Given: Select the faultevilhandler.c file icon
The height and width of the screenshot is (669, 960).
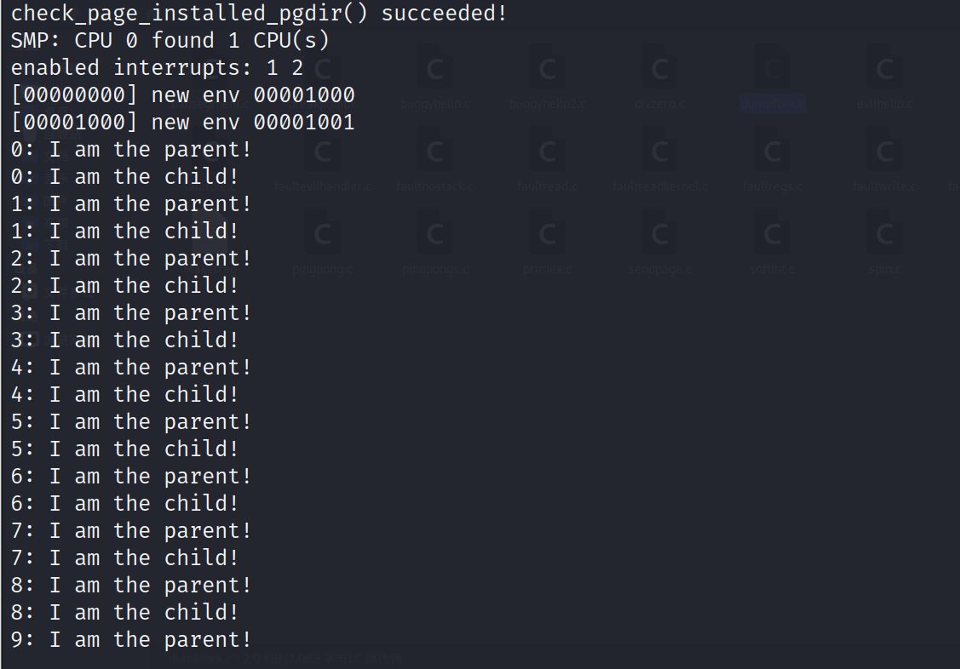Looking at the screenshot, I should (323, 154).
